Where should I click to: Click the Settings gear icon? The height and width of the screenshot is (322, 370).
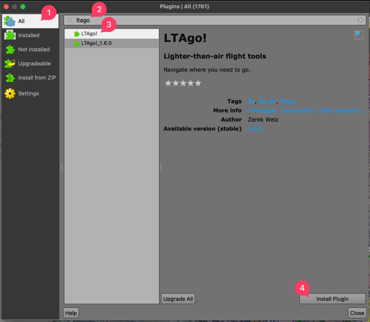coord(10,94)
